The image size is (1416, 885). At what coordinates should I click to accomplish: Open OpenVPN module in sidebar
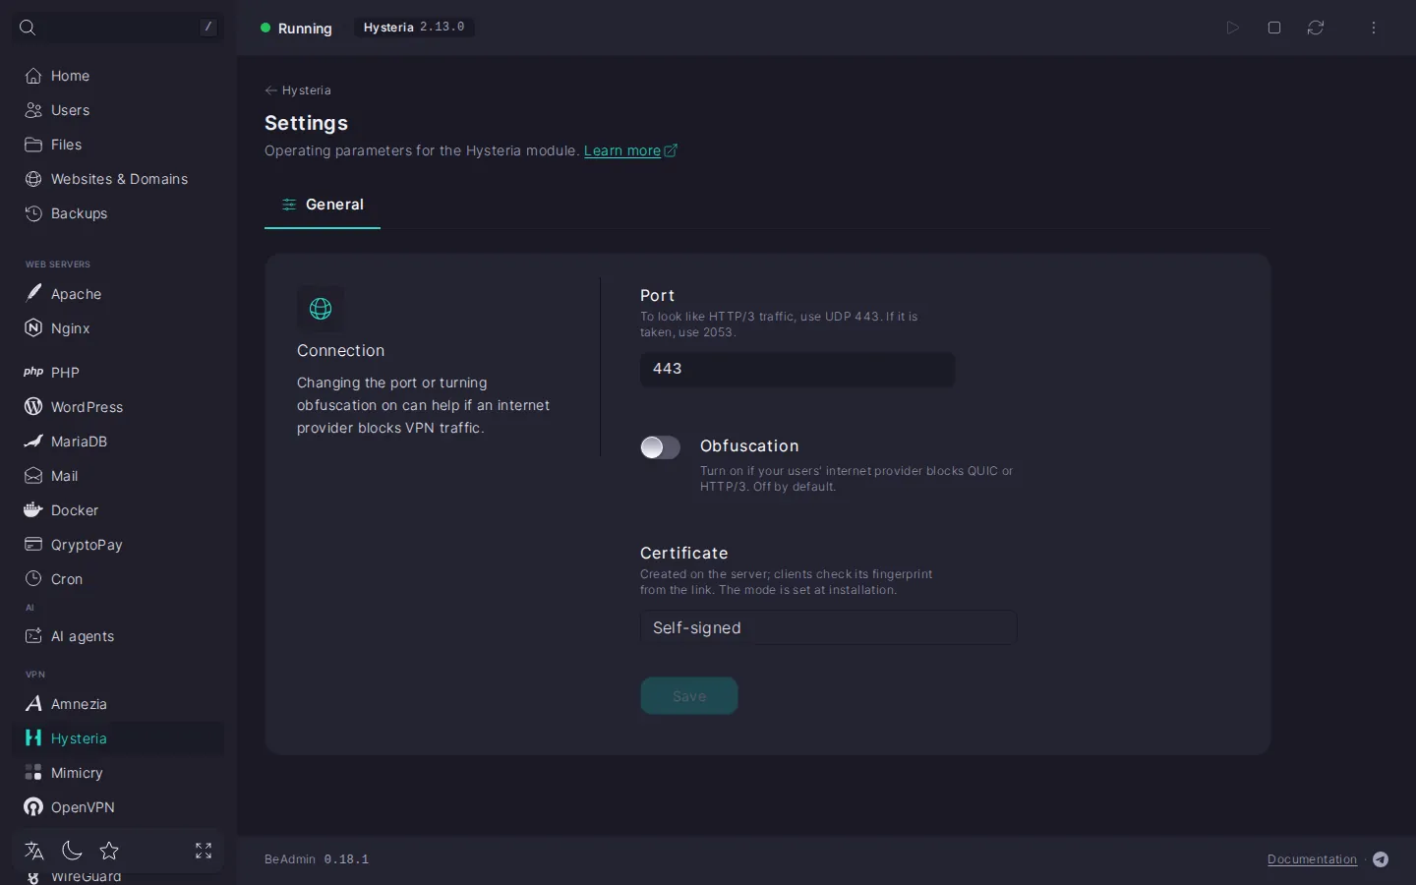coord(118,807)
